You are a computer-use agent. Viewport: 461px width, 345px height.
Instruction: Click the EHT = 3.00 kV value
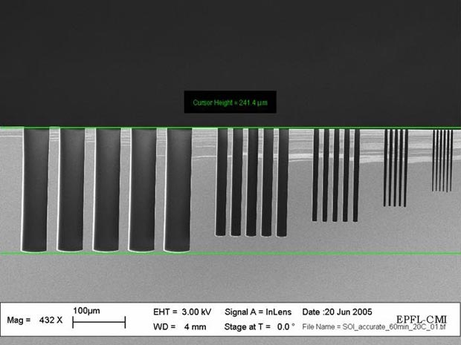(x=181, y=312)
